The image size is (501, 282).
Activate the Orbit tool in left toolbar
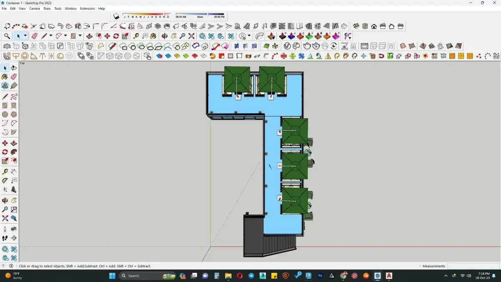click(5, 201)
